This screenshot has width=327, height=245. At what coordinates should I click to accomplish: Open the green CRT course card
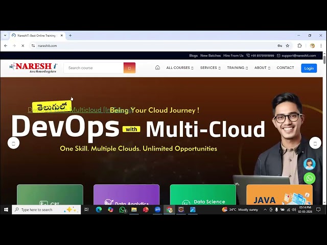[x=50, y=194]
